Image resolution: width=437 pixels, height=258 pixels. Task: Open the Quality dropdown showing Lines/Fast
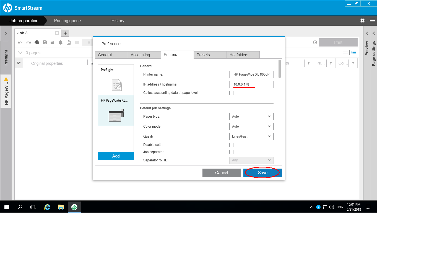[x=251, y=136]
